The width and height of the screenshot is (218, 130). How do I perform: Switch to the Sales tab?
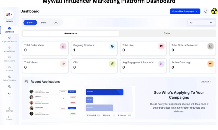167,33
